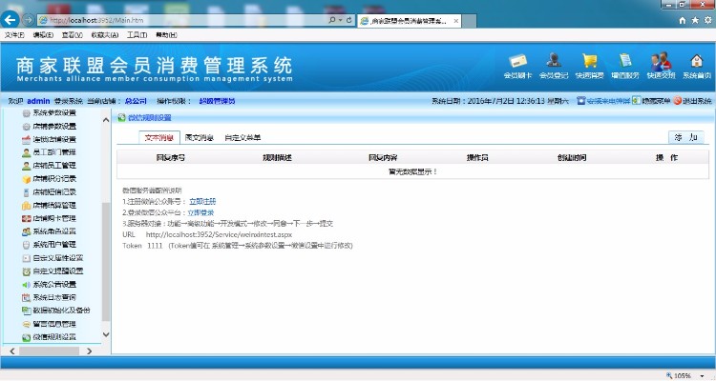Image resolution: width=716 pixels, height=381 pixels.
Task: Refresh the page with reload icon
Action: coord(348,20)
